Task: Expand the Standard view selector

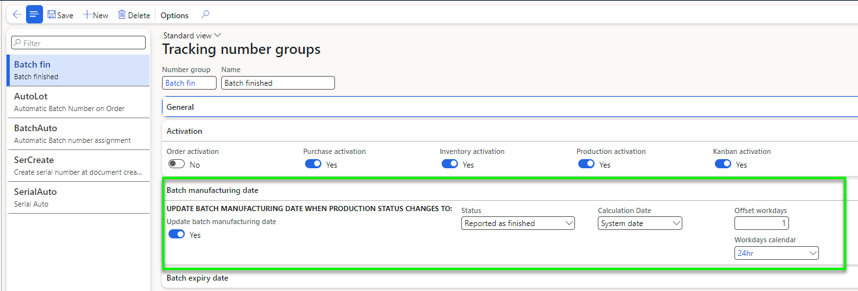Action: point(192,36)
